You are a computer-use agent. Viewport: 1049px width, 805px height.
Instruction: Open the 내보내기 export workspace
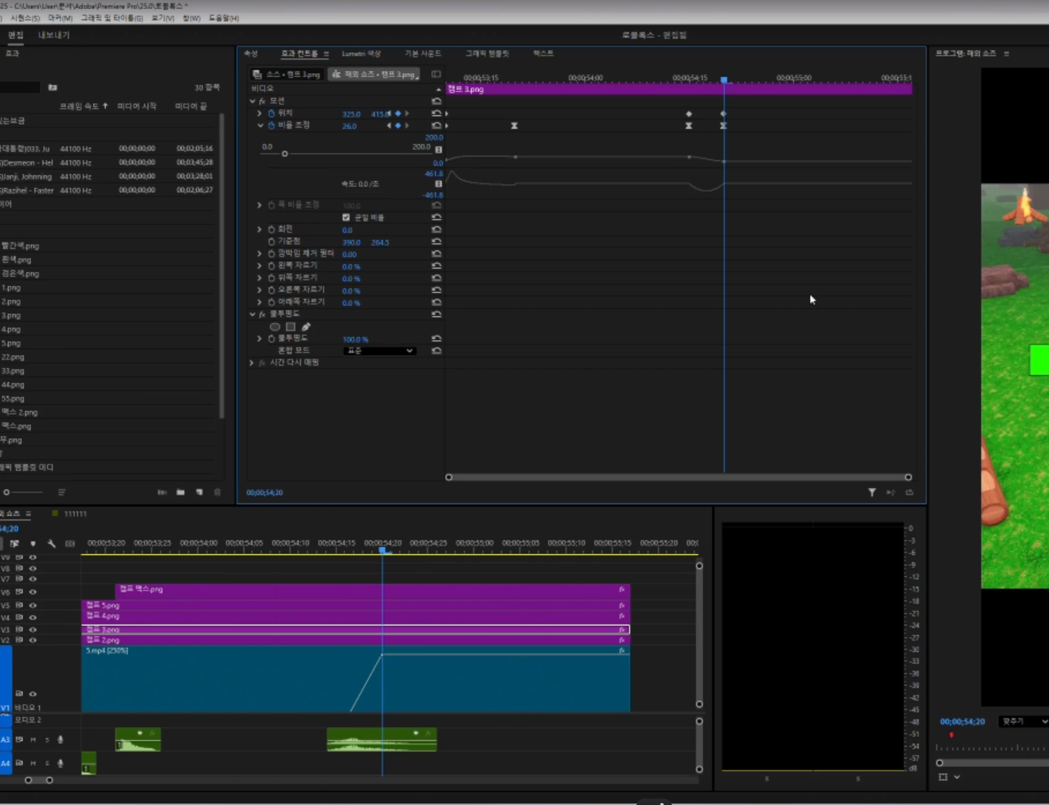pos(53,35)
